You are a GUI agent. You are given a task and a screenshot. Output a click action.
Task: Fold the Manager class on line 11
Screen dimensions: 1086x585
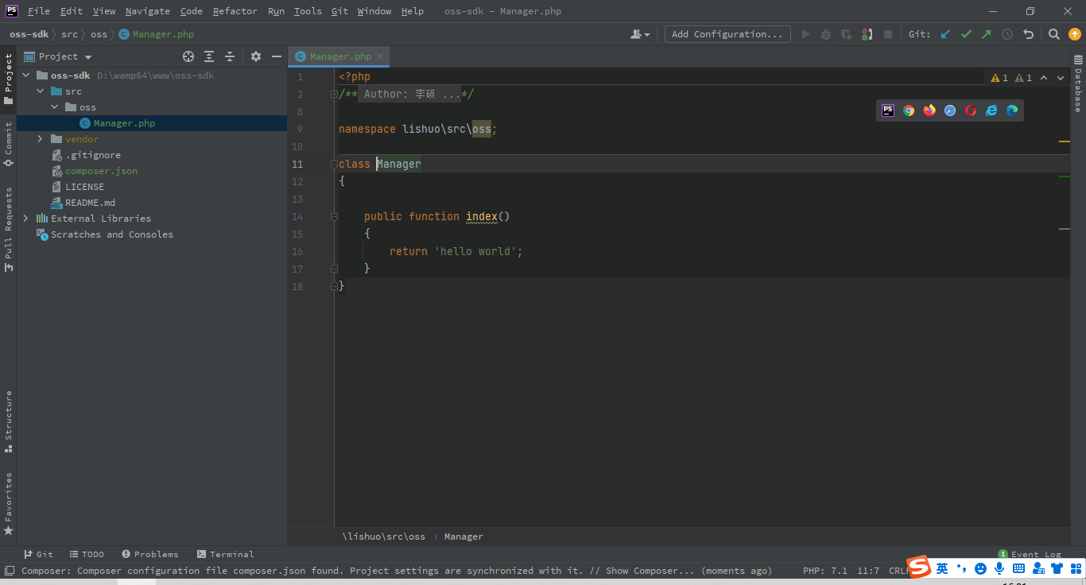335,165
